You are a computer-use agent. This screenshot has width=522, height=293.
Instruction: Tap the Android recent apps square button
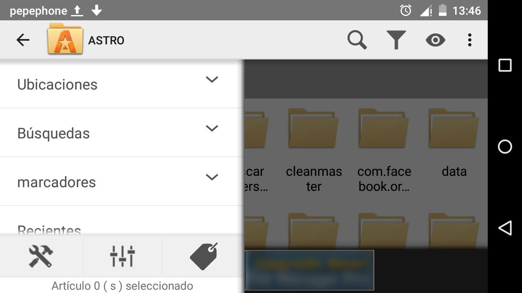point(505,65)
